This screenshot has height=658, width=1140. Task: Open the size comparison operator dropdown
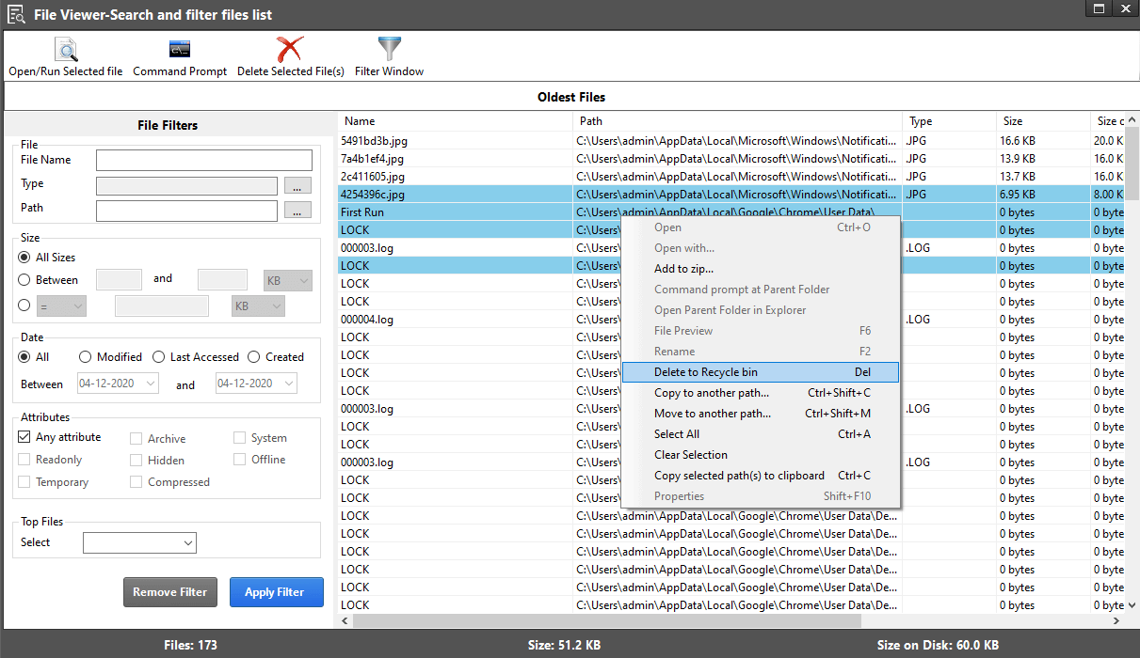coord(59,305)
